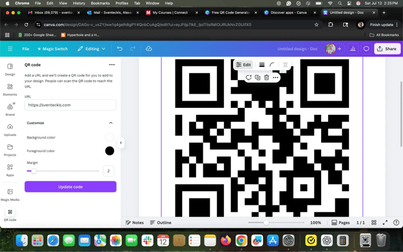Screen dimensions: 403x252
Task: Open Chrome History menu
Action: 79,3
